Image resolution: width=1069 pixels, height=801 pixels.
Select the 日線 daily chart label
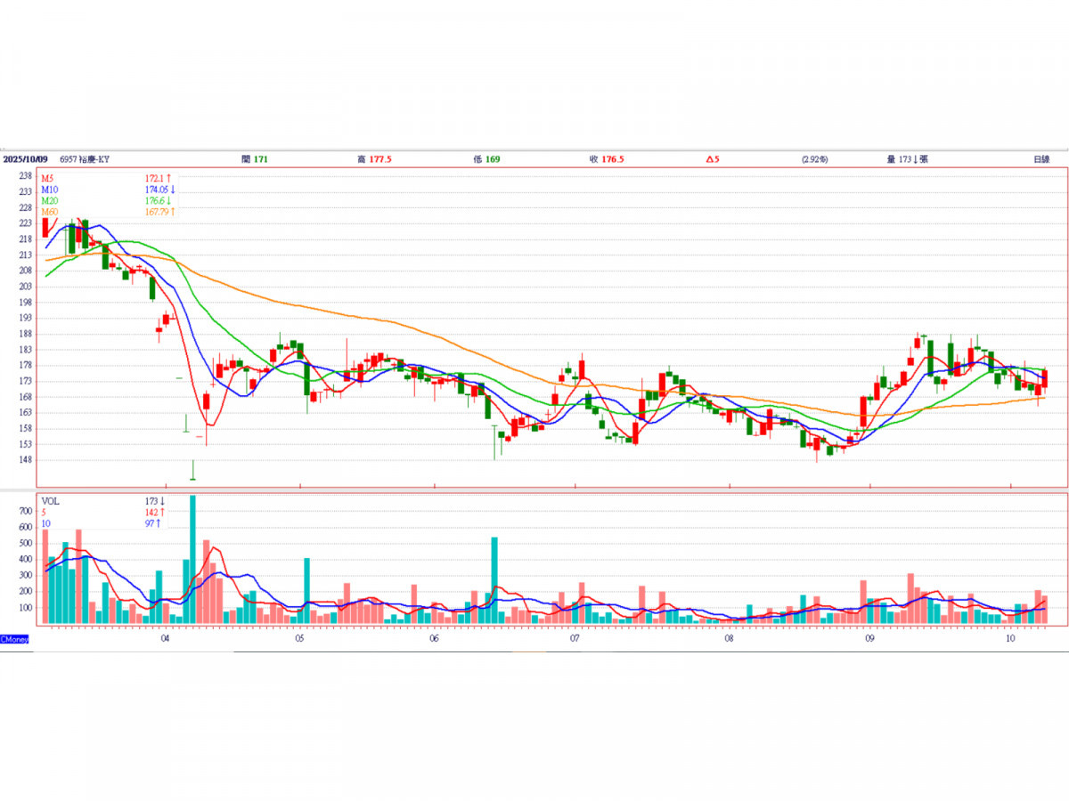pyautogui.click(x=1040, y=159)
